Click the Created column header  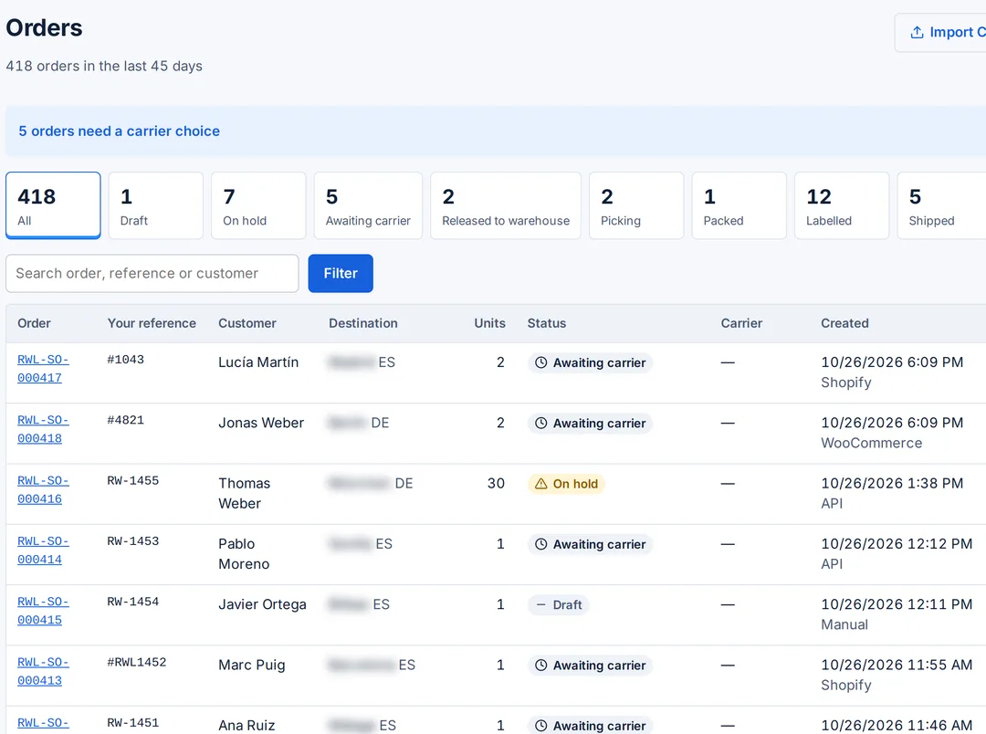pos(844,323)
